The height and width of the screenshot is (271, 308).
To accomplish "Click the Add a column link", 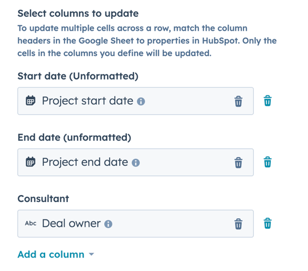I will 51,254.
